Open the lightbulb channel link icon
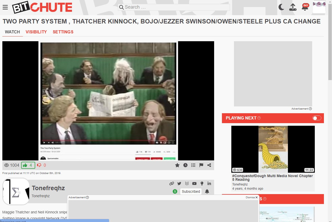332x222 pixels. (202, 183)
